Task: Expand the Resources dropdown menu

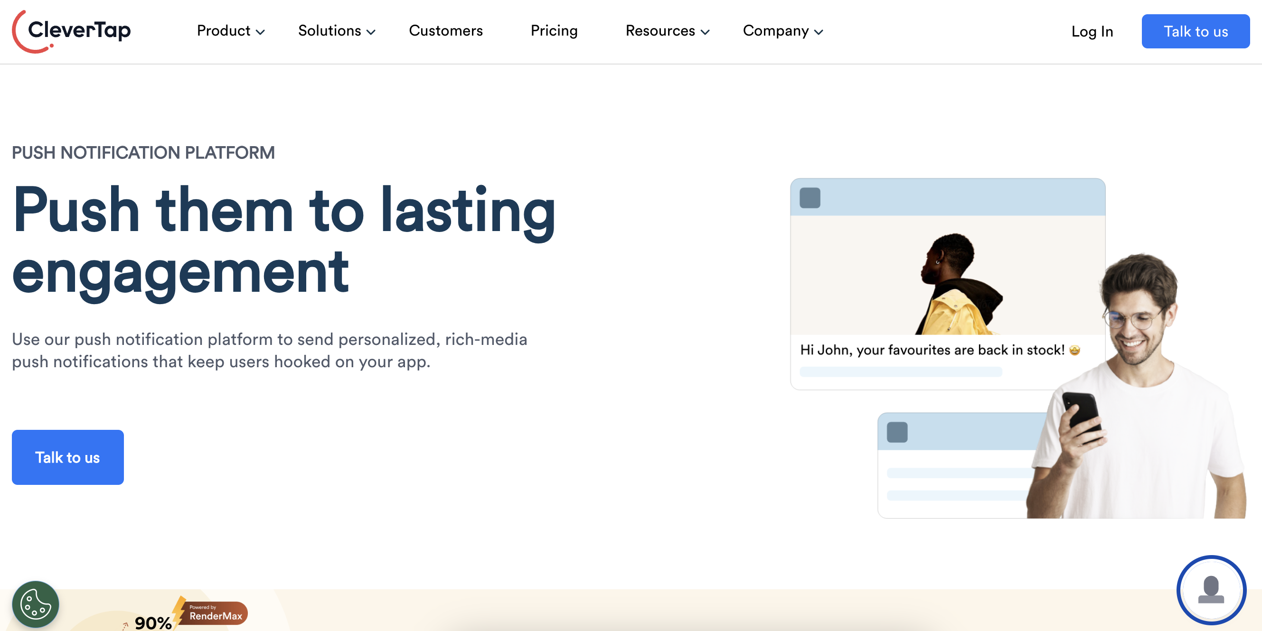Action: tap(667, 31)
